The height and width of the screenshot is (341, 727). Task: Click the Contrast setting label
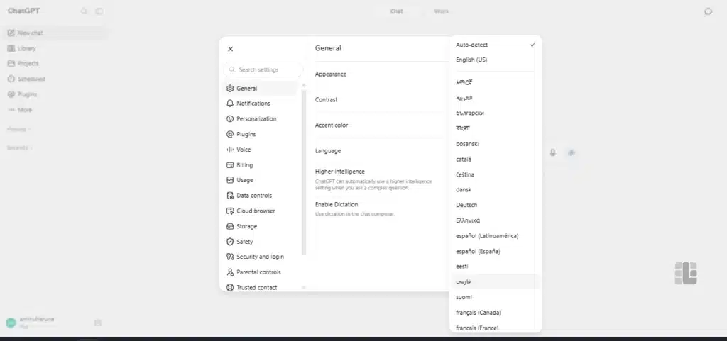pos(327,99)
